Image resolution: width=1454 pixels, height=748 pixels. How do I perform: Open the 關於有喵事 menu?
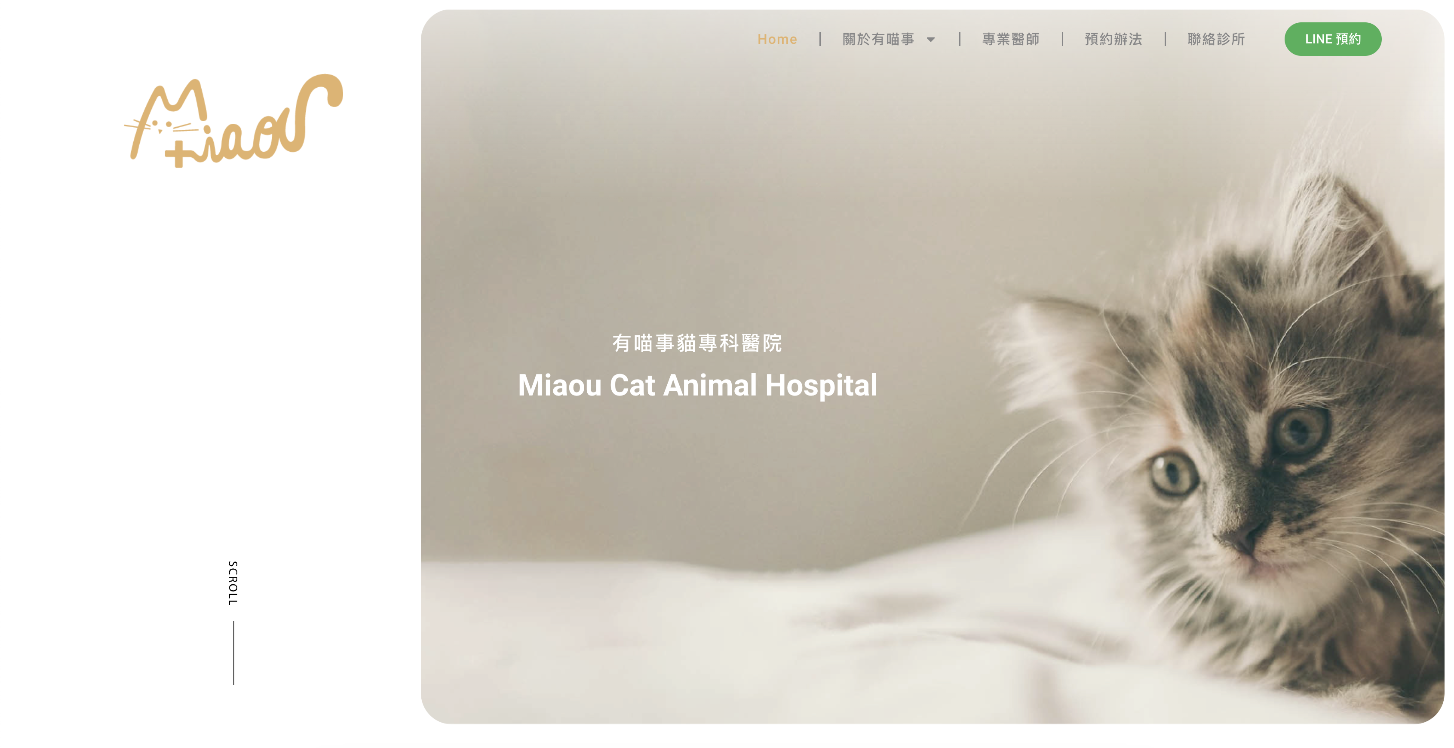click(x=878, y=39)
